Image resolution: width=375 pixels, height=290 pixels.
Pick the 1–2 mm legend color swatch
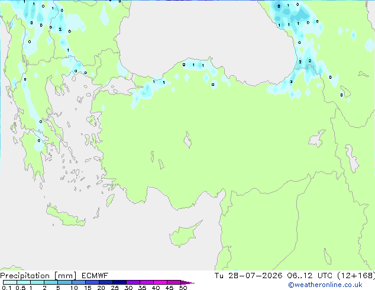[x=37, y=282]
